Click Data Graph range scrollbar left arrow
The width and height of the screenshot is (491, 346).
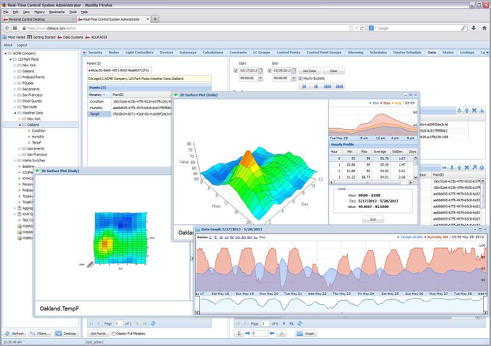point(197,313)
